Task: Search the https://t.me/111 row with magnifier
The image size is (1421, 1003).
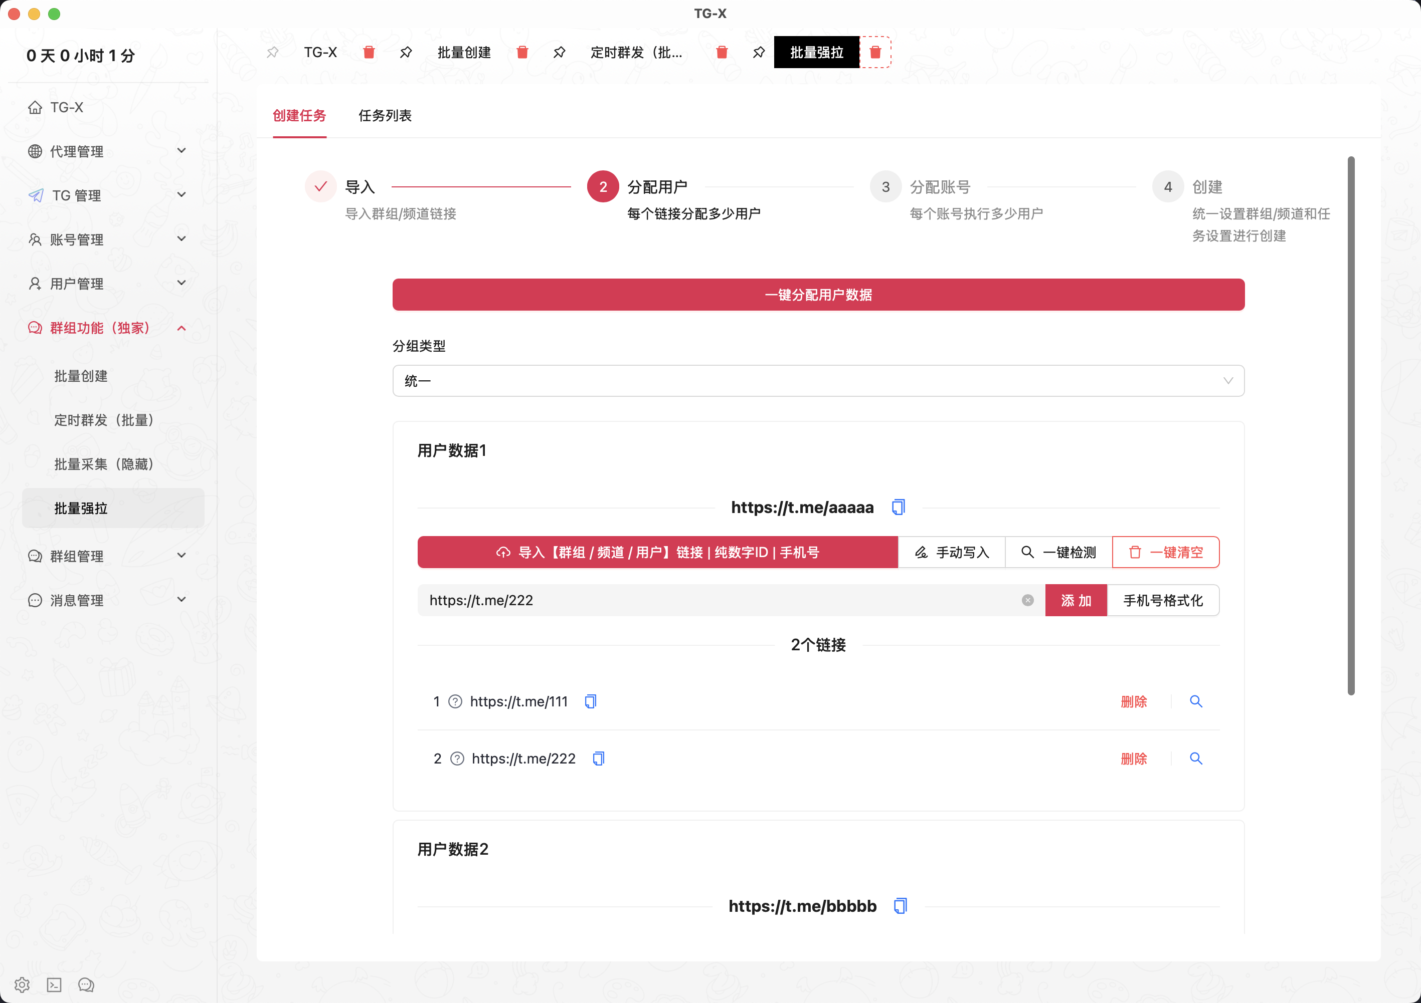Action: (x=1196, y=701)
